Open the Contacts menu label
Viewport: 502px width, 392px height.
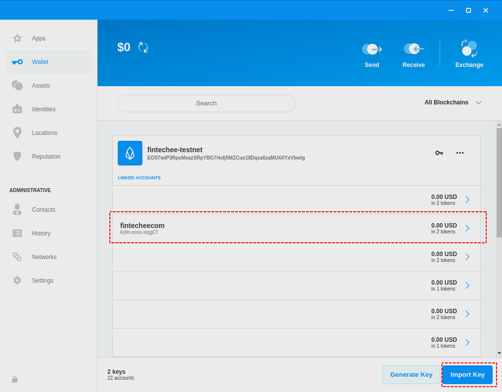point(43,210)
